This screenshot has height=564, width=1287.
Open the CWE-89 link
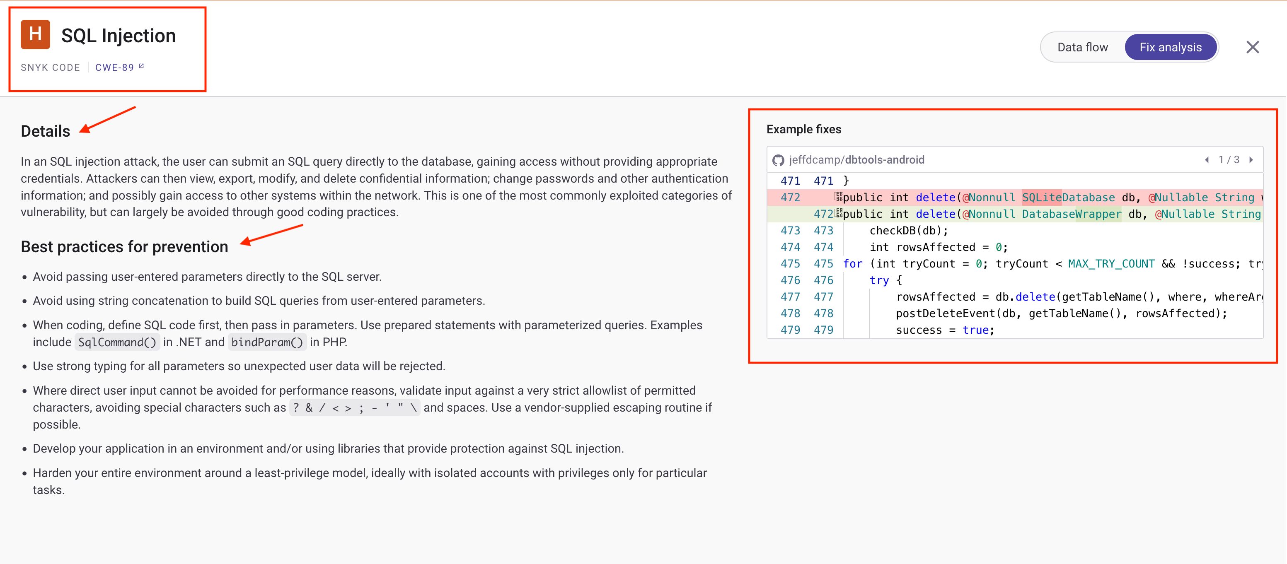click(x=114, y=67)
